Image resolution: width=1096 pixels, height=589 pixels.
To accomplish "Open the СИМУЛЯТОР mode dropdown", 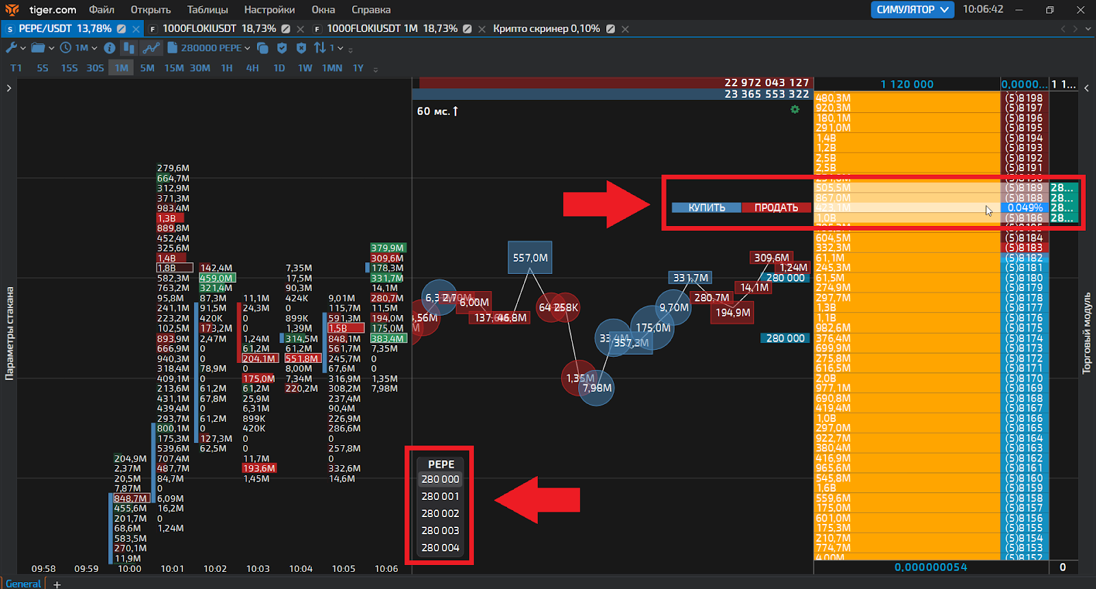I will point(912,10).
